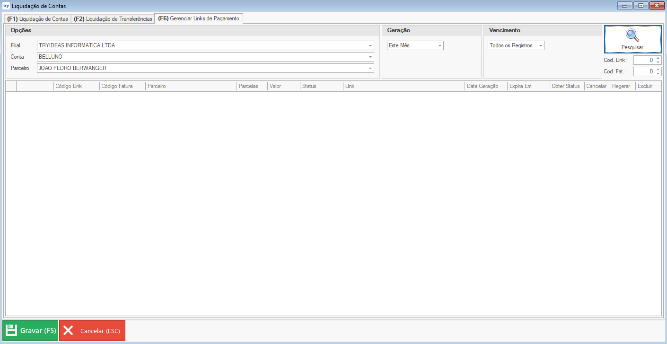This screenshot has height=344, width=667.
Task: Open the Parceiro dropdown list
Action: click(x=370, y=69)
